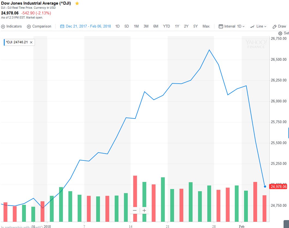Select the 6M time range
This screenshot has height=228, width=289.
pyautogui.click(x=156, y=26)
